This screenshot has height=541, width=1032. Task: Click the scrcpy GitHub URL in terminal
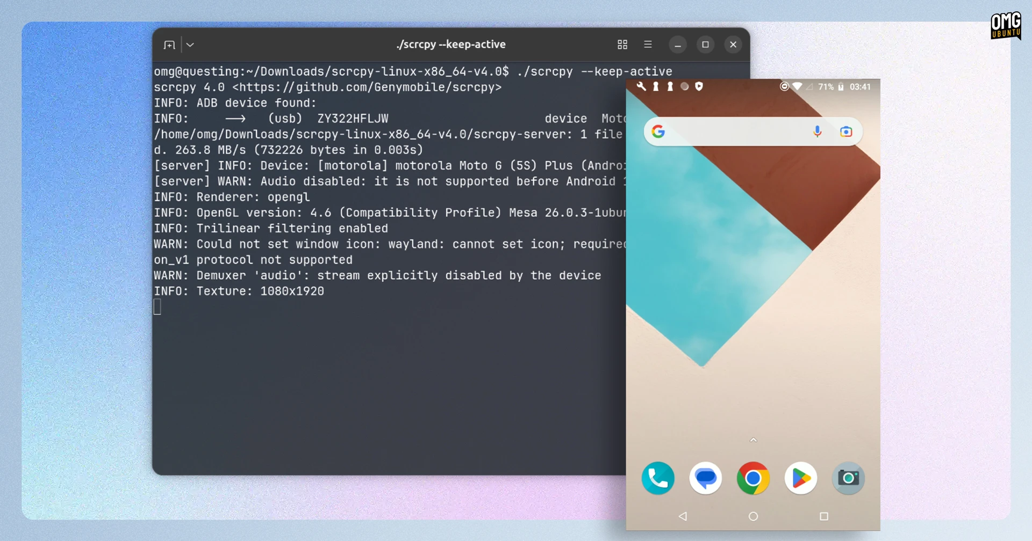pos(367,87)
